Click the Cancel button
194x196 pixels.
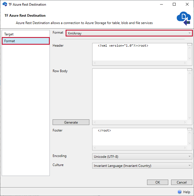182,182
